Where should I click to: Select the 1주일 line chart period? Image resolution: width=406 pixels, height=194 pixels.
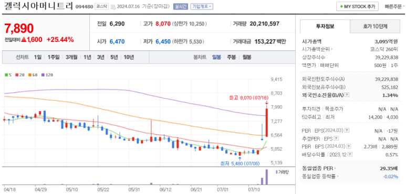(x=54, y=57)
